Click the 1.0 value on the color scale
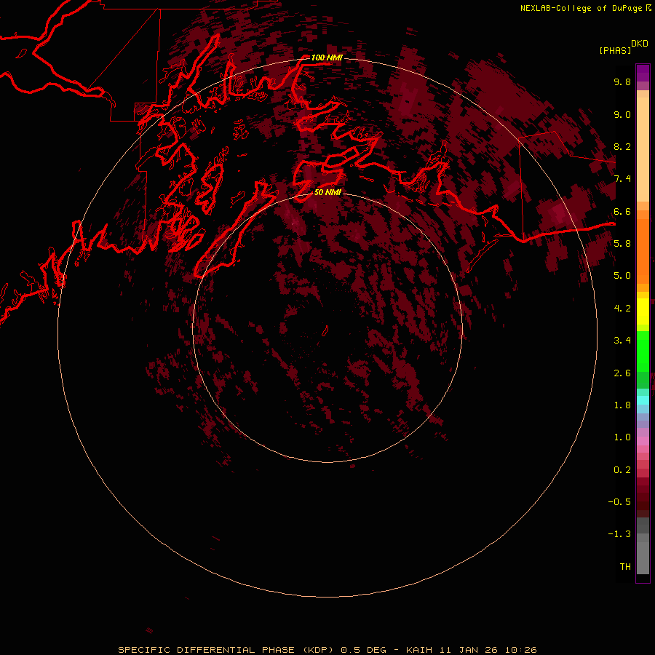Image resolution: width=655 pixels, height=655 pixels. (622, 437)
